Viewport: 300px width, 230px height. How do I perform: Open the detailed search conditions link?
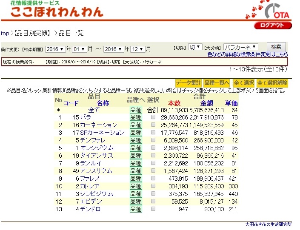tap(248, 54)
